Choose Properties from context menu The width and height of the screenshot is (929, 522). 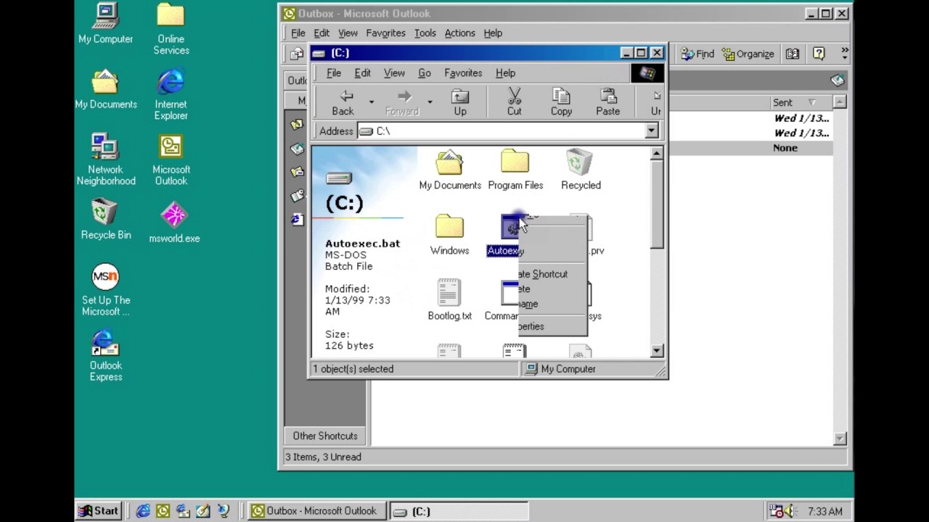[552, 326]
